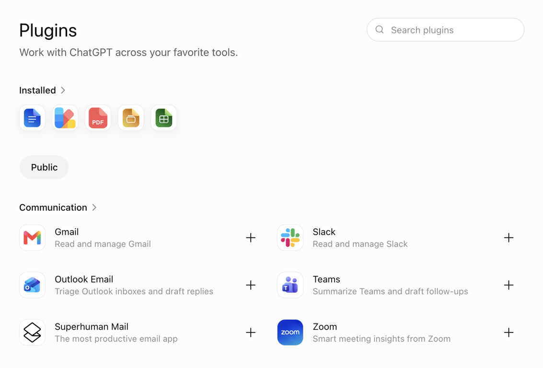Viewport: 543px width, 368px height.
Task: Click "Work with ChatGPT across your favorite tools."
Action: tap(128, 52)
